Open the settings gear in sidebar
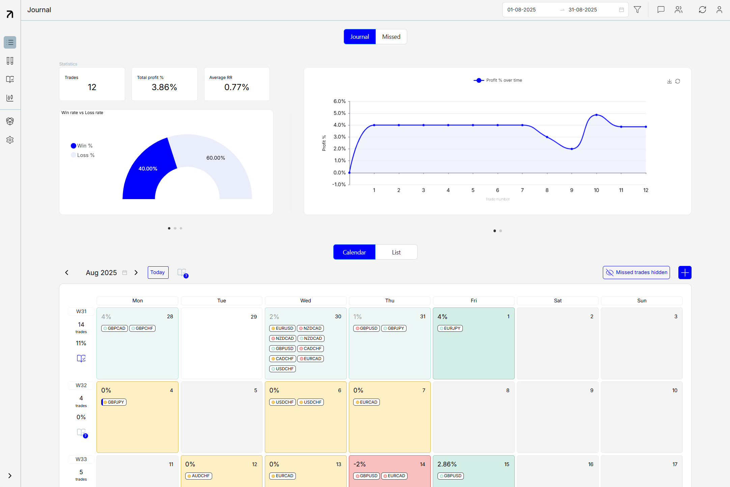 pos(10,140)
